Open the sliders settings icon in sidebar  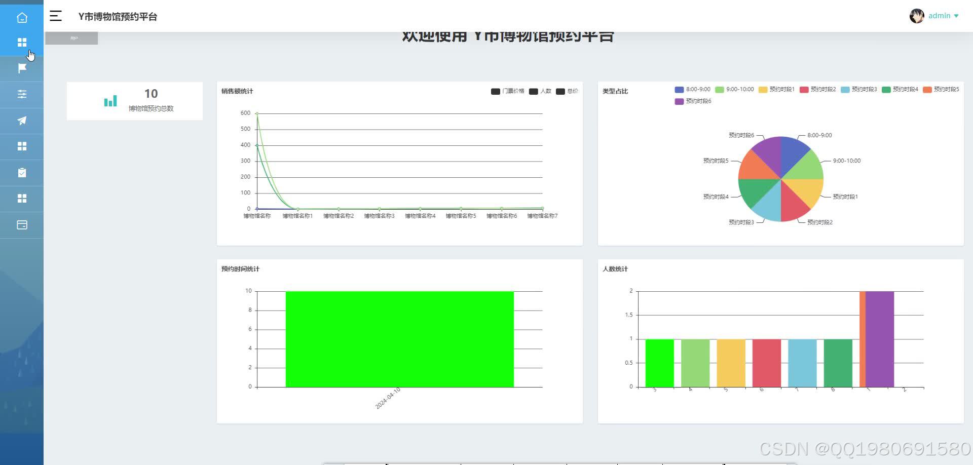[22, 94]
